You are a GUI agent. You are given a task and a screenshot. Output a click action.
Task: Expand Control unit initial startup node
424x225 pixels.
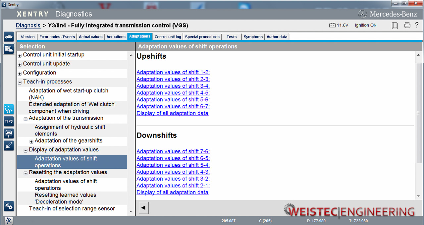pos(20,56)
